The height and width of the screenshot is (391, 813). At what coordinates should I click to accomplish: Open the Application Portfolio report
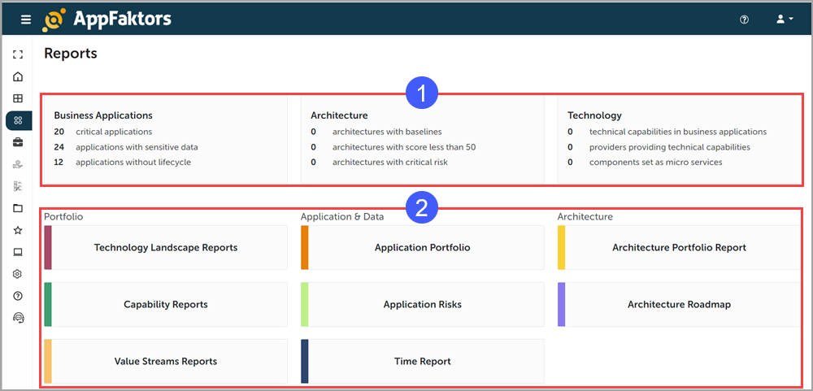coord(422,248)
